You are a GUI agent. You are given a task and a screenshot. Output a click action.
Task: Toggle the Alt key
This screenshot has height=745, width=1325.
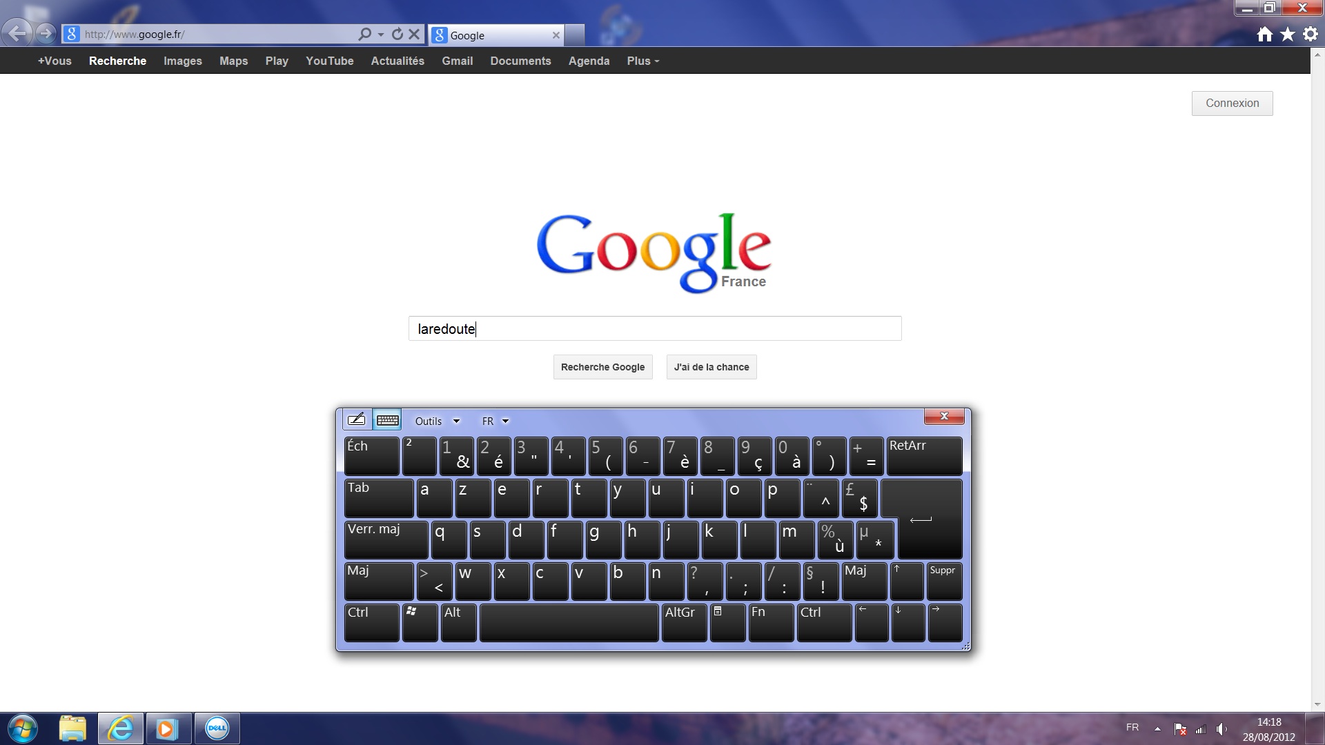pos(458,623)
